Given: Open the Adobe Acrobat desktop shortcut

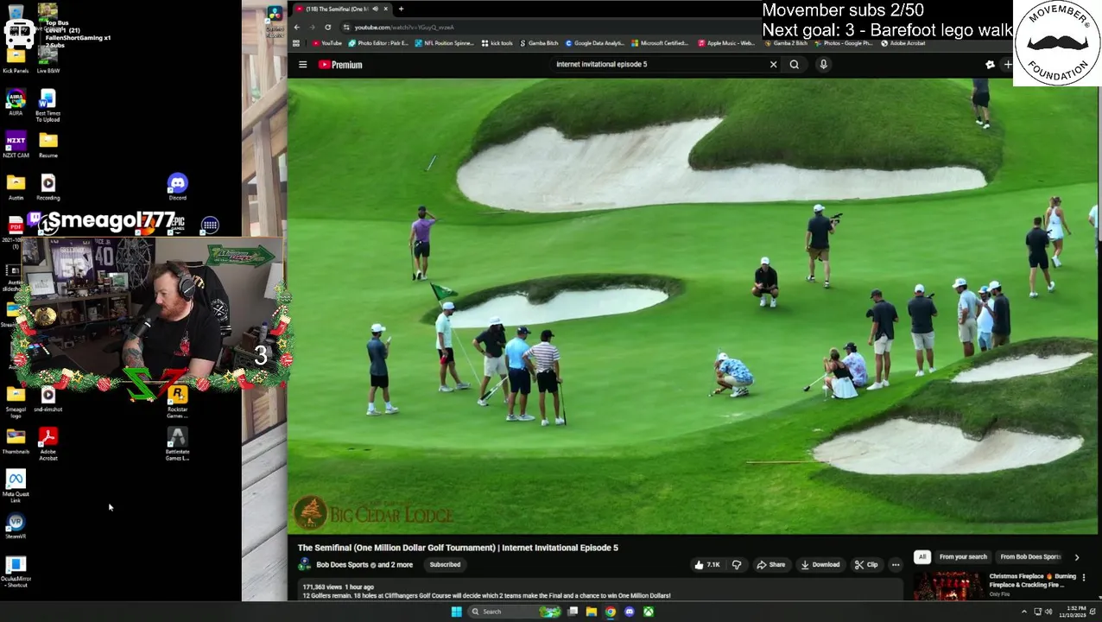Looking at the screenshot, I should point(48,444).
